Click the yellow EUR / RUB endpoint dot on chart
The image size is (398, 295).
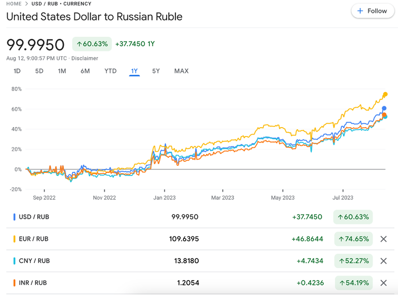(x=385, y=94)
